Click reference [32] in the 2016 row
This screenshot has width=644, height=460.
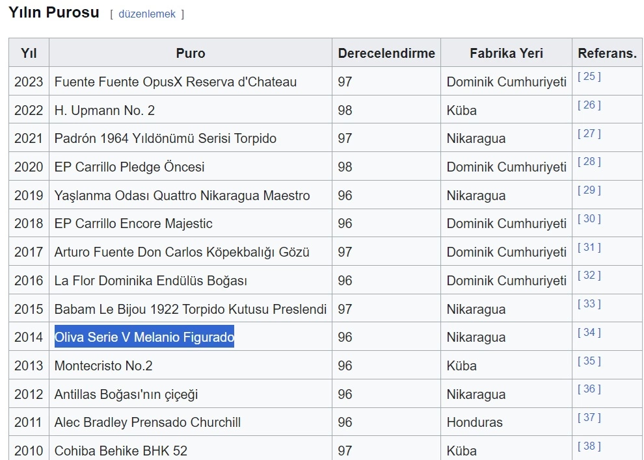[589, 275]
